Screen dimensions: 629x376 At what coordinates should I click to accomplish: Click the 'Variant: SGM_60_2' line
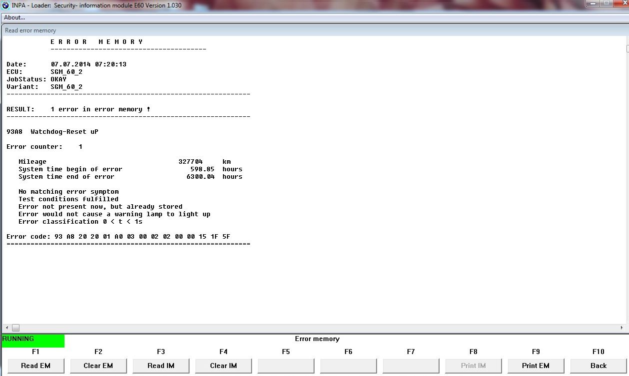44,87
